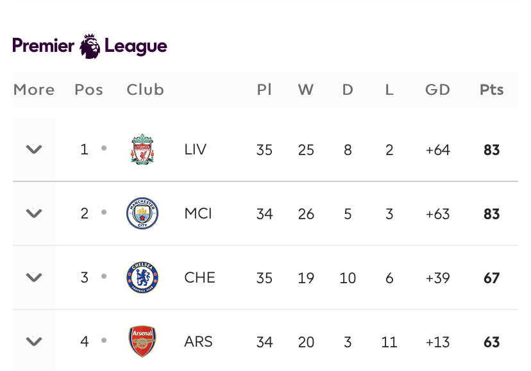Expand the Liverpool row details chevron

point(34,149)
